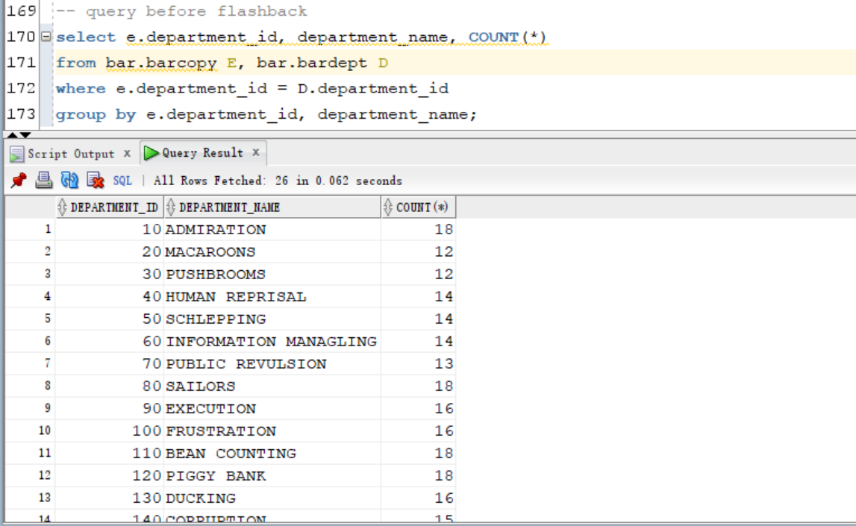Screen dimensions: 856x526
Task: Select the PIGGY BANK cell
Action: pos(272,476)
